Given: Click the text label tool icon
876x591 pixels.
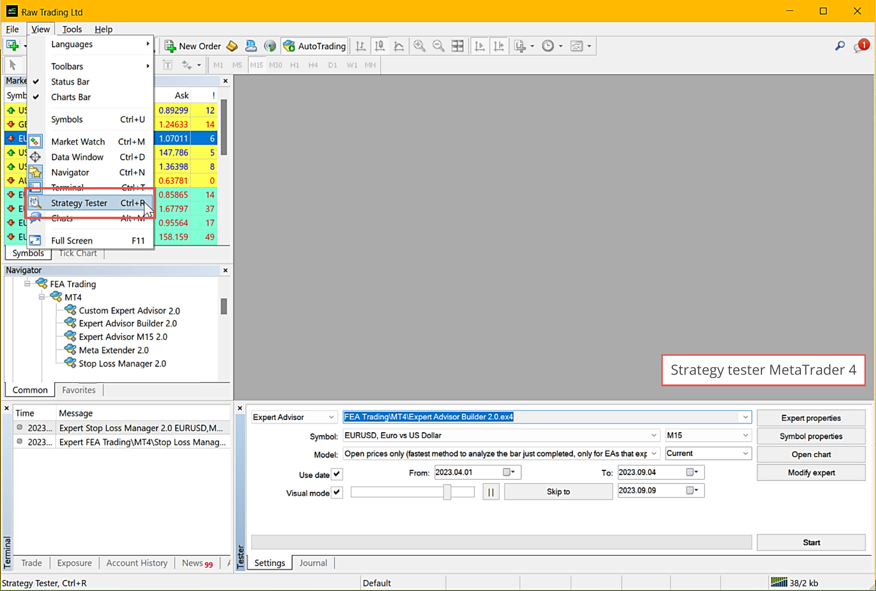Looking at the screenshot, I should point(168,65).
